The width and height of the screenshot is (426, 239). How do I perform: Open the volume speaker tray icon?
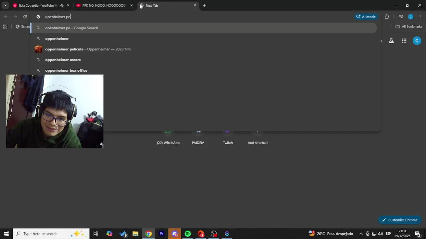click(380, 234)
